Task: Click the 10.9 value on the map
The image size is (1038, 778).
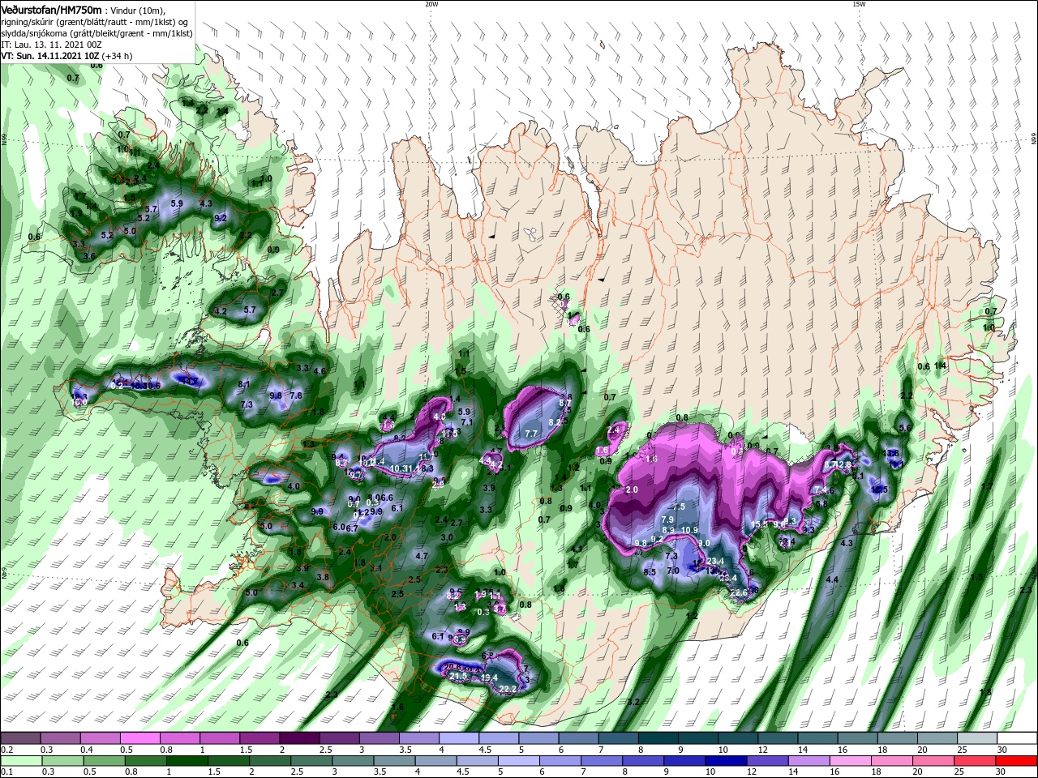Action: [x=689, y=530]
